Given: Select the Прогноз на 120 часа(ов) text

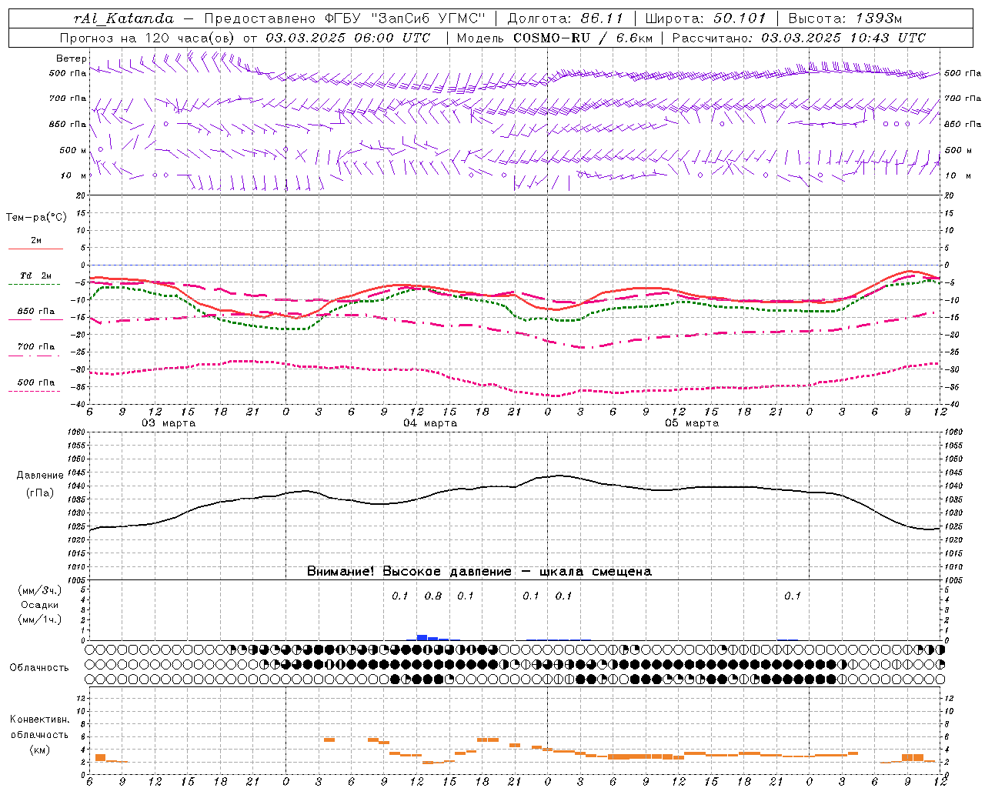Looking at the screenshot, I should click(147, 38).
